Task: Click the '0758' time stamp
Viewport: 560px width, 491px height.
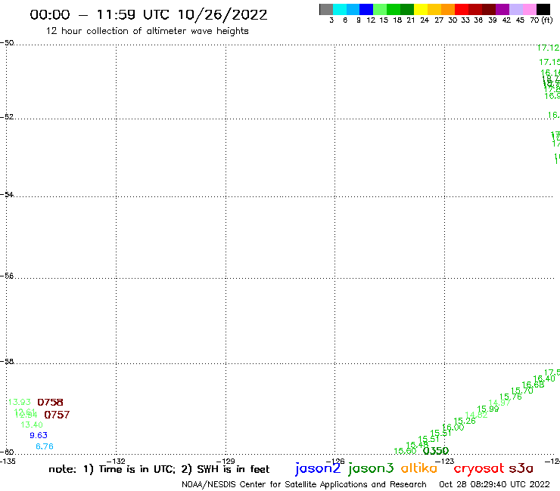Action: [x=50, y=402]
